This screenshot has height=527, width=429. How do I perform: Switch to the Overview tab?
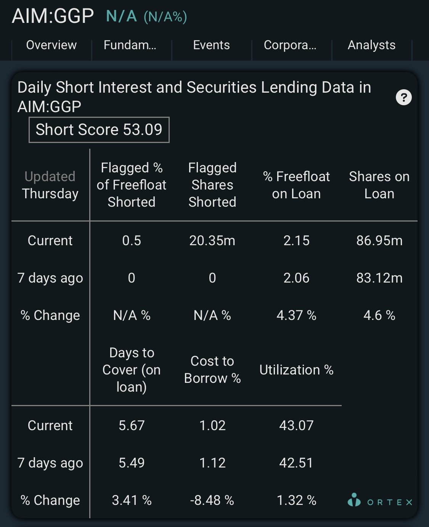coord(51,45)
